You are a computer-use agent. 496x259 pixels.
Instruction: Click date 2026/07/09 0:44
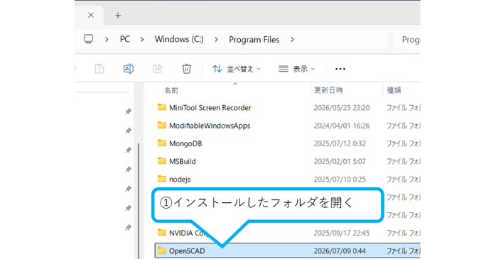340,251
